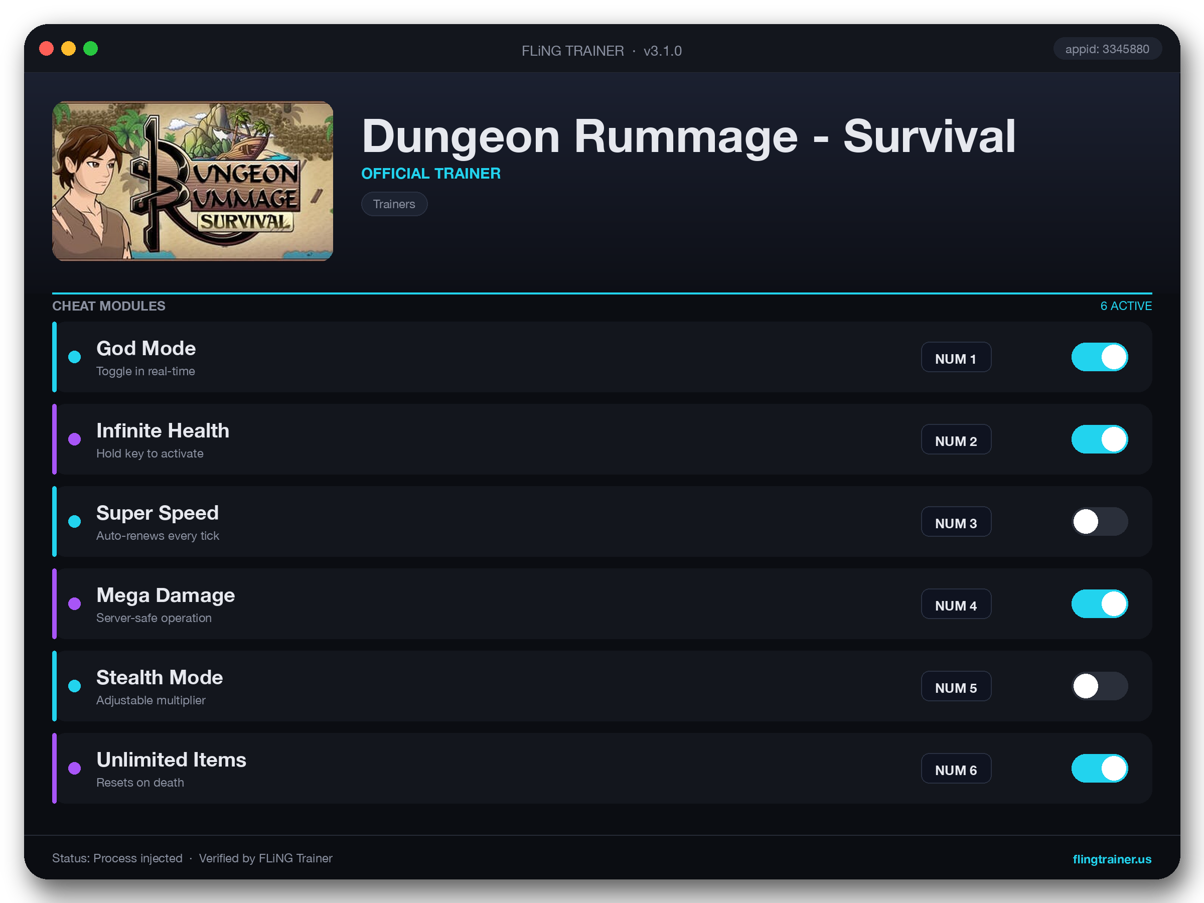Click the cyan dot beside Stealth Mode
This screenshot has height=903, width=1204.
75,686
